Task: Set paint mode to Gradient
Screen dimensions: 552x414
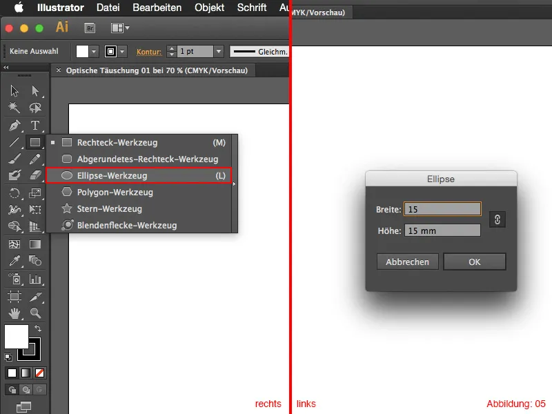Action: tap(26, 373)
